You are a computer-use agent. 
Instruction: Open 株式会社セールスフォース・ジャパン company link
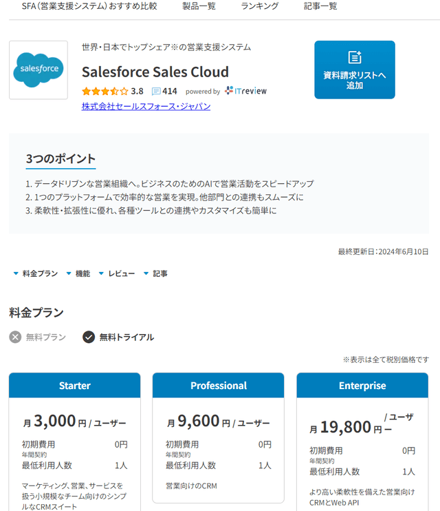[146, 106]
